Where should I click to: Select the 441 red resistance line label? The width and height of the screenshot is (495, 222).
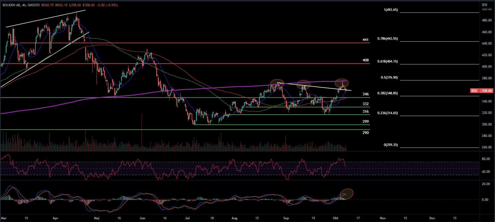point(365,40)
